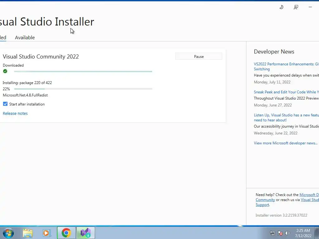Image resolution: width=319 pixels, height=239 pixels.
Task: Open Action Center flag icon
Action: (280, 233)
